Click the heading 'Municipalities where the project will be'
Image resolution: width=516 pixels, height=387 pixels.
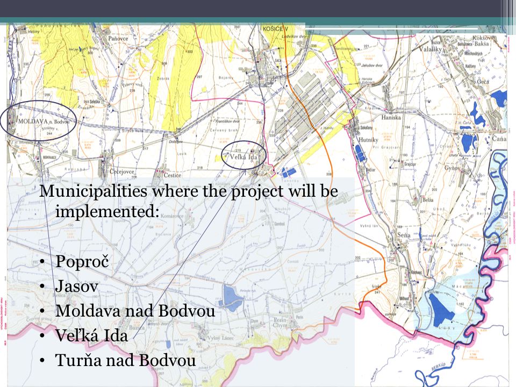point(189,191)
